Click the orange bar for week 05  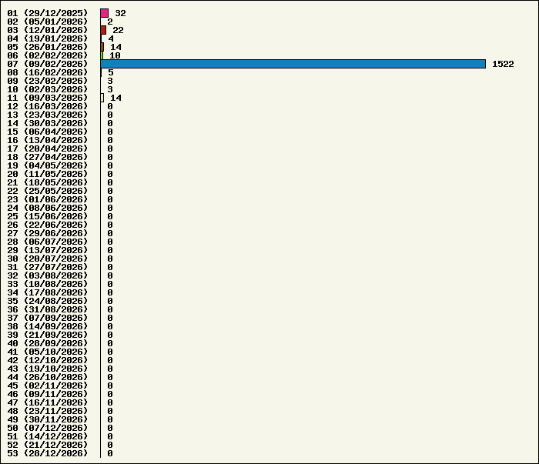[102, 47]
